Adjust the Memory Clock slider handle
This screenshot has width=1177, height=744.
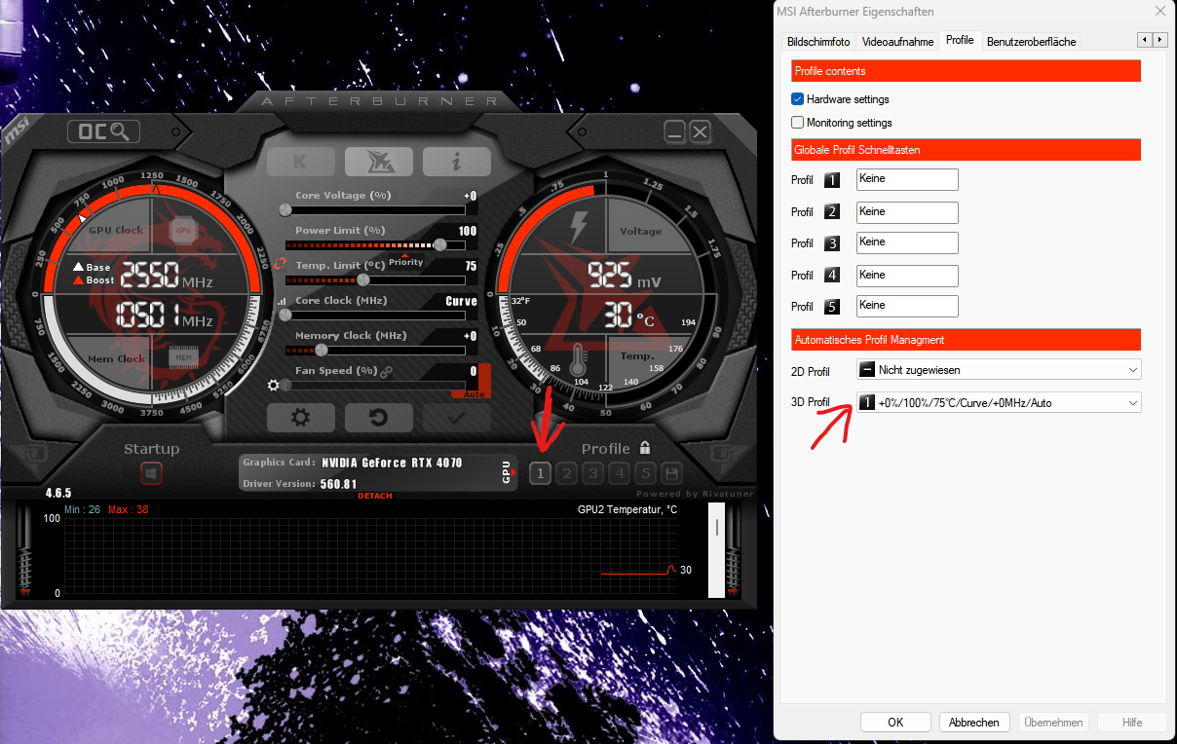pos(321,350)
